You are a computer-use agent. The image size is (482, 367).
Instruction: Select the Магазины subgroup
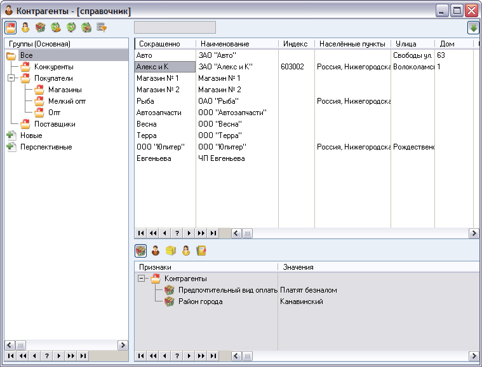[65, 90]
